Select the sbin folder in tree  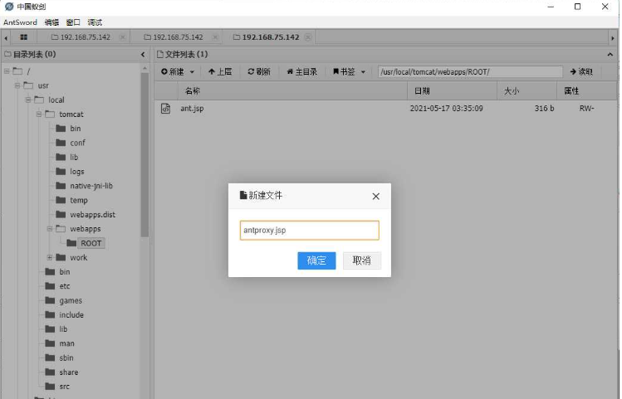pos(66,358)
